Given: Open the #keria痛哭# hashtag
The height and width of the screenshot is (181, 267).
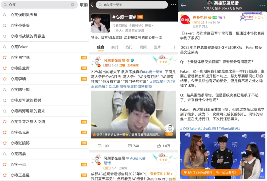Looking at the screenshot, I should point(231,129).
